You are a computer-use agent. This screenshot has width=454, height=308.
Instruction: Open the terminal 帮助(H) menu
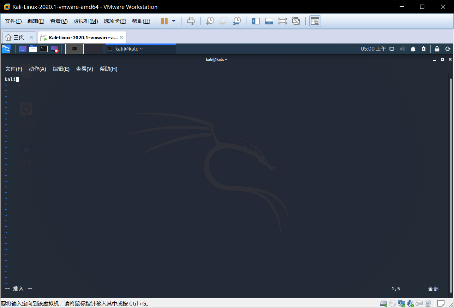click(x=109, y=69)
